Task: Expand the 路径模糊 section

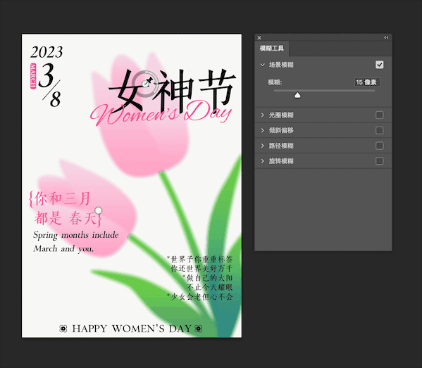Action: 262,146
